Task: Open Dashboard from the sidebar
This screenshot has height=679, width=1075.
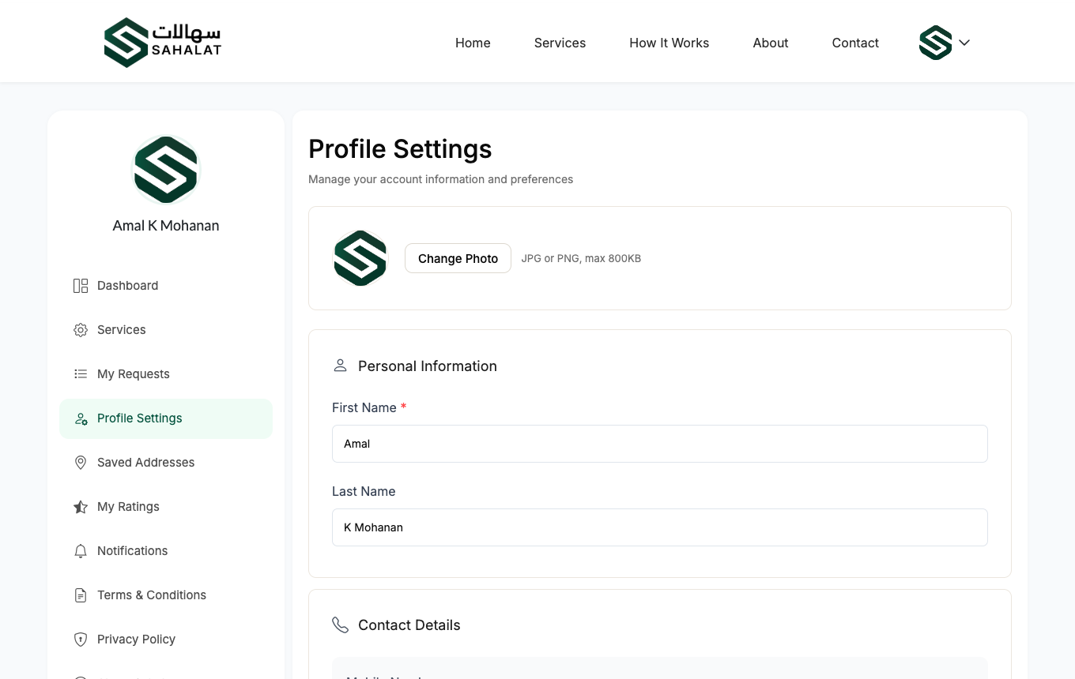Action: tap(166, 286)
